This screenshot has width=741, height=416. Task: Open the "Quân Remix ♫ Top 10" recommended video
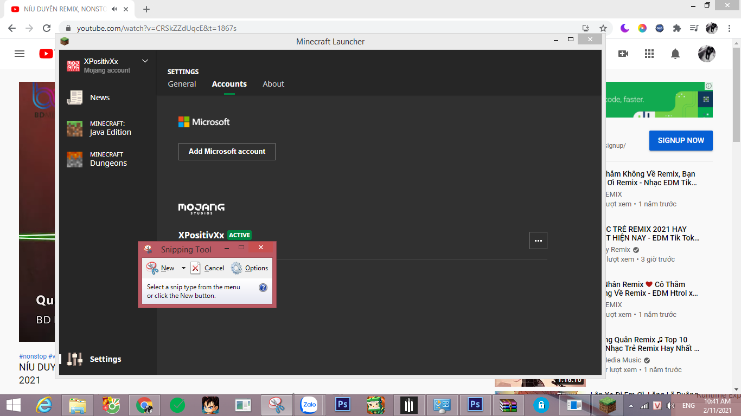pyautogui.click(x=653, y=344)
